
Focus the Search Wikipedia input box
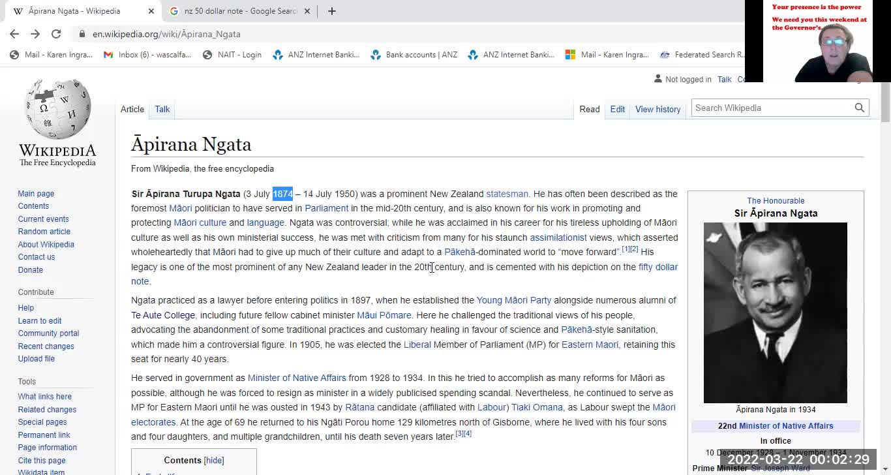tap(773, 108)
